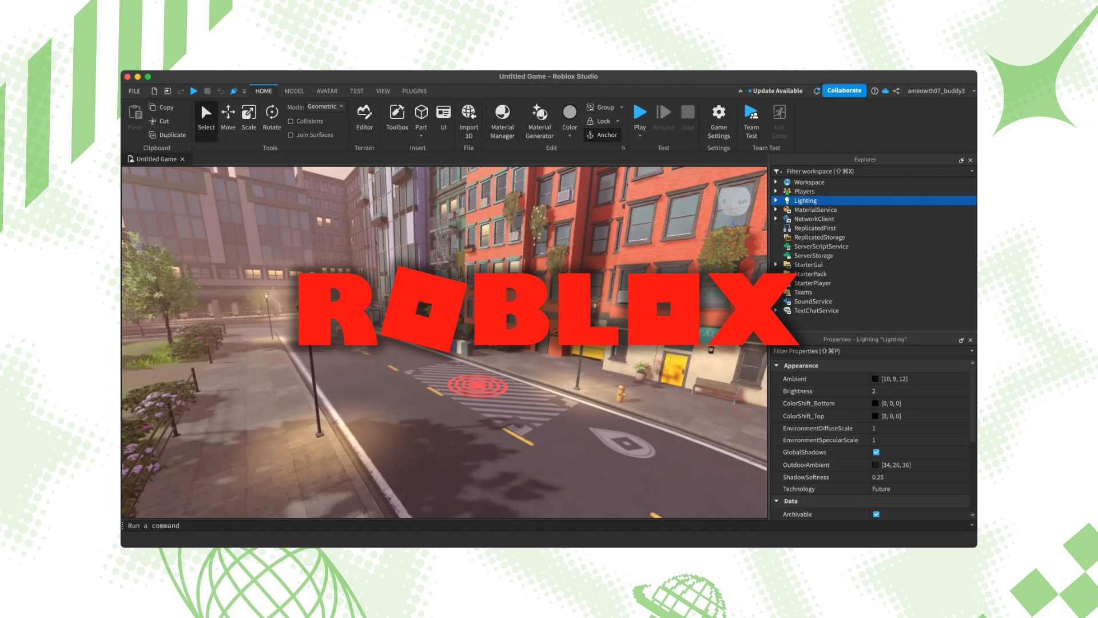Switch to the MODEL ribbon tab
Screen dimensions: 1098x618
(x=294, y=91)
